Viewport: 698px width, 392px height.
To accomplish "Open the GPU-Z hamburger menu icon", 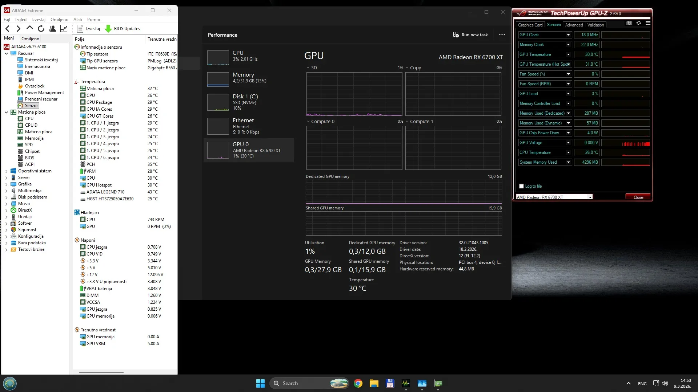I will pos(648,23).
